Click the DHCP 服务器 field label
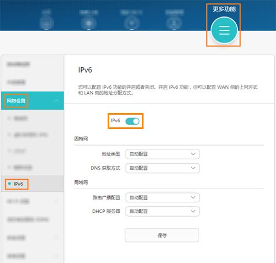This screenshot has height=263, width=276. coord(106,211)
